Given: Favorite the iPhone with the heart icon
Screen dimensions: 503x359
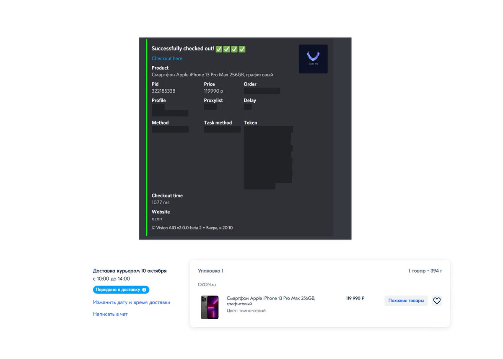Looking at the screenshot, I should 437,301.
